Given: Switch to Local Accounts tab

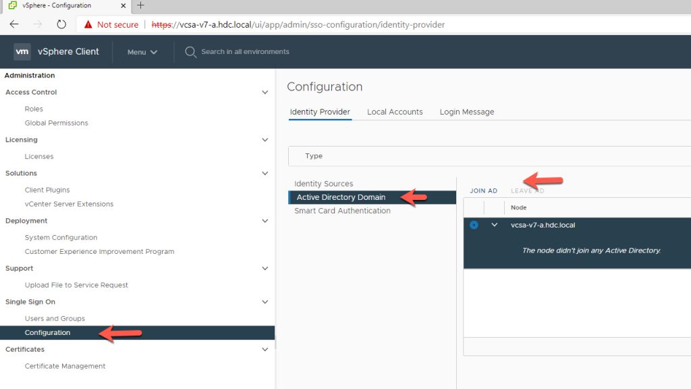Looking at the screenshot, I should click(395, 112).
